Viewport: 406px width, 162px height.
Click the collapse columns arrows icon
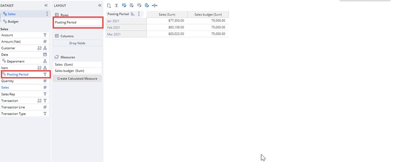pos(154,5)
